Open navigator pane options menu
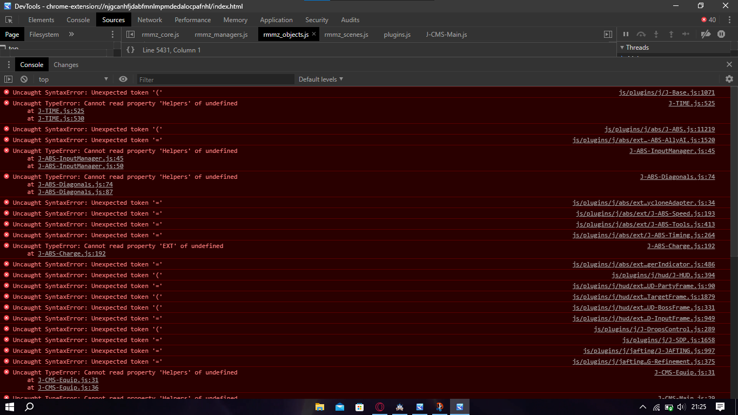 pyautogui.click(x=112, y=34)
